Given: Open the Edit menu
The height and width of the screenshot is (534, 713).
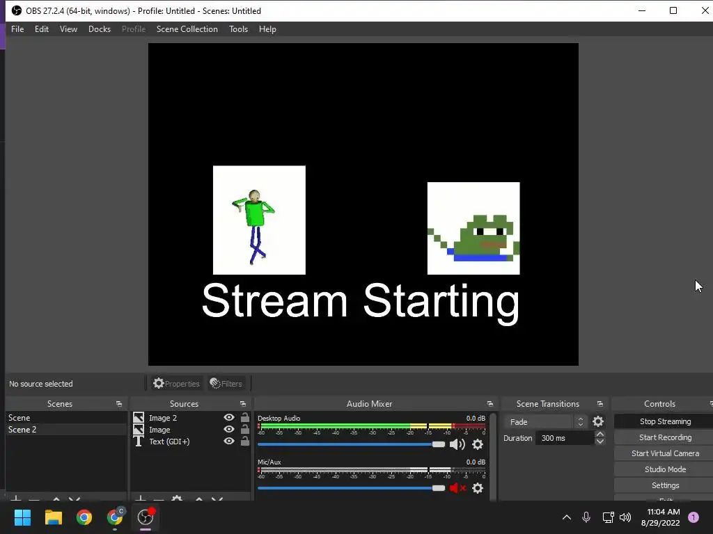Looking at the screenshot, I should (x=41, y=29).
